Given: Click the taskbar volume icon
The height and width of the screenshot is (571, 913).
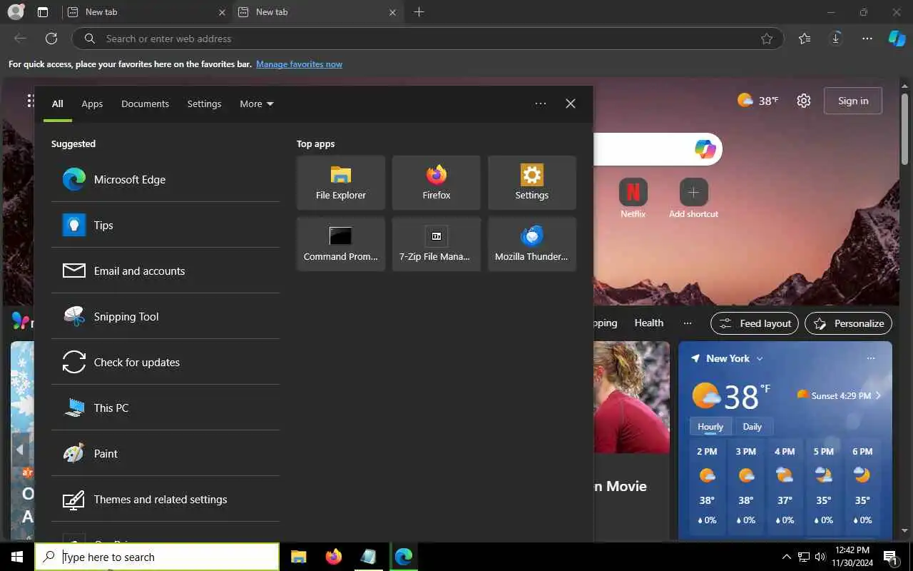Looking at the screenshot, I should click(x=820, y=557).
